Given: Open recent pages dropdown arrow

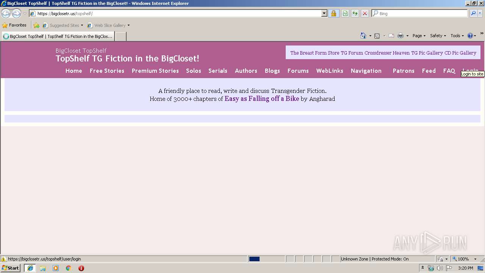Looking at the screenshot, I should point(25,14).
